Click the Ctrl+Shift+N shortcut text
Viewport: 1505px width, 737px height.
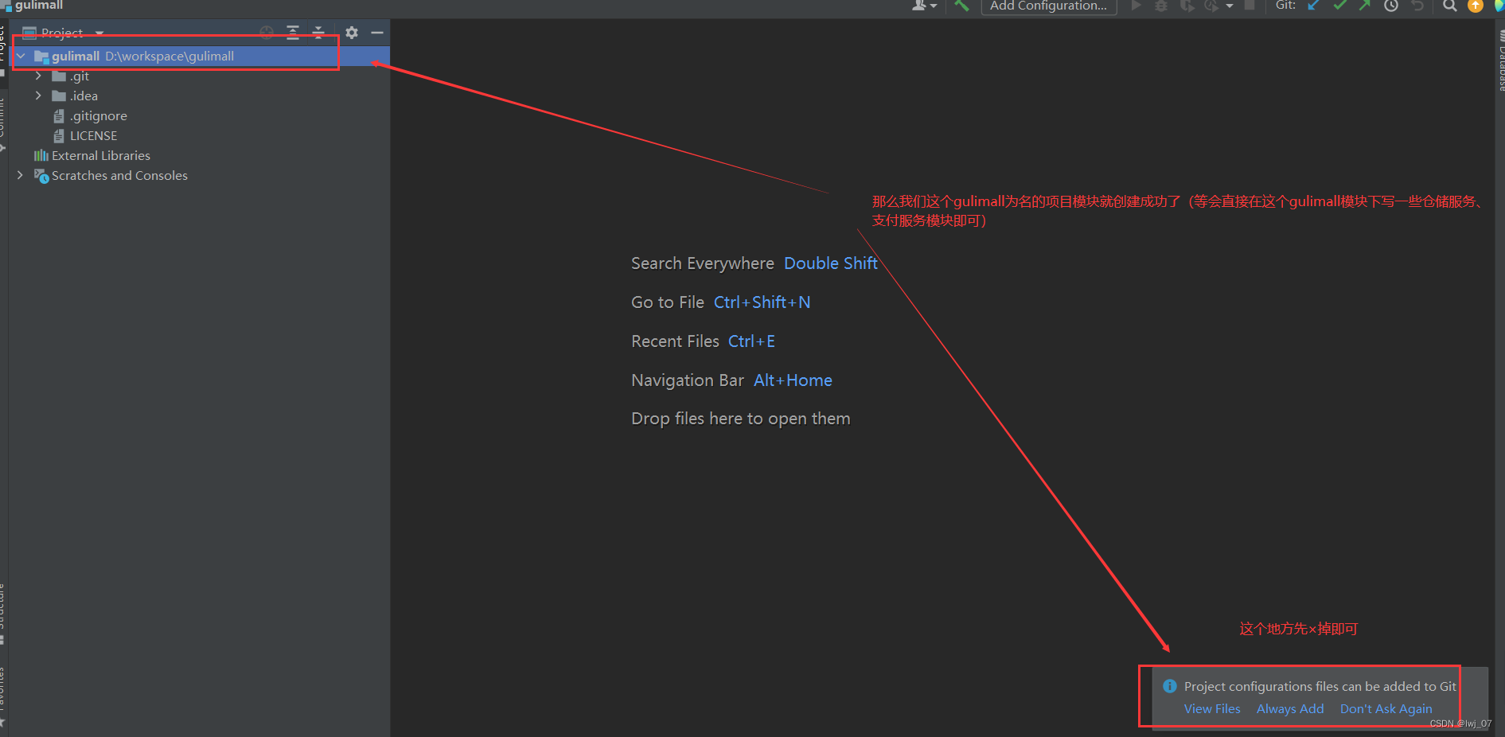[762, 302]
